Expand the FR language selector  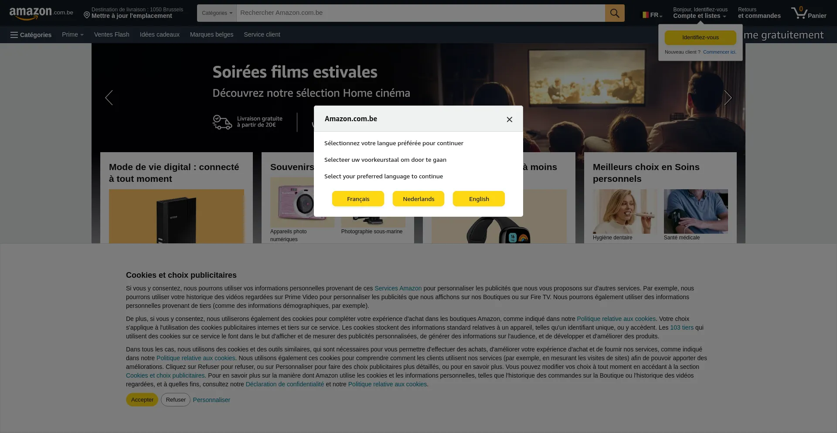pyautogui.click(x=652, y=15)
